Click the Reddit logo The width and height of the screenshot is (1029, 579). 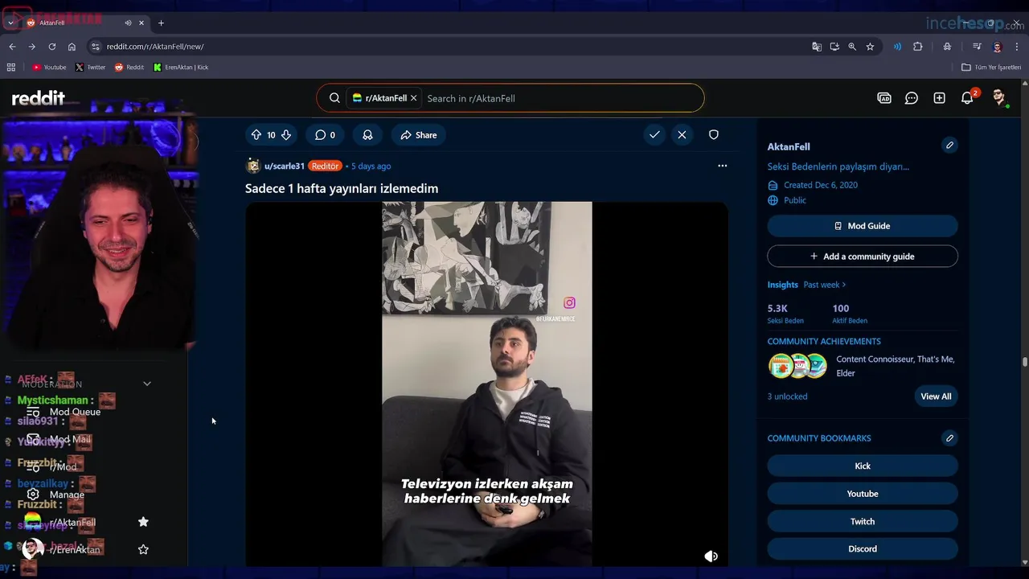click(x=38, y=98)
